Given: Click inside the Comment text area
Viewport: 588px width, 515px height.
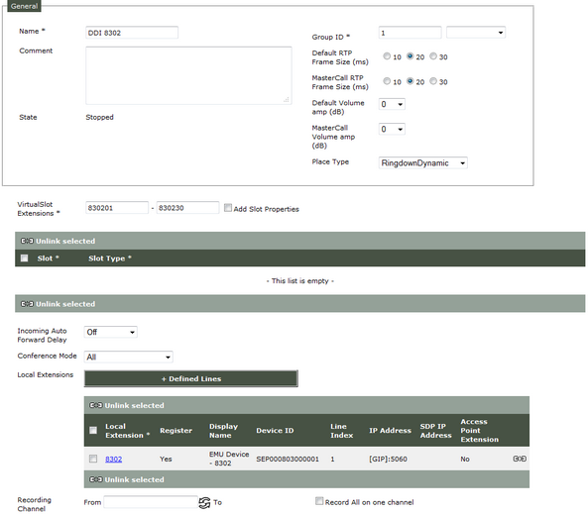Looking at the screenshot, I should coord(188,75).
